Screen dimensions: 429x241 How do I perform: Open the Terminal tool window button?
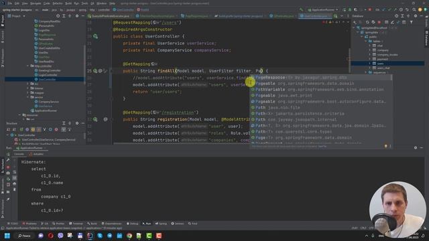76,224
